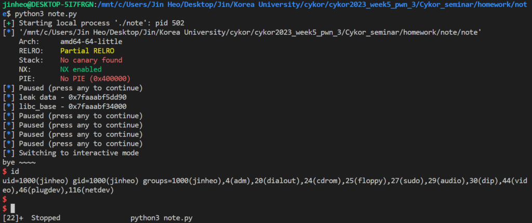Click the 'amd64-64-little' arch value
The height and width of the screenshot is (223, 532).
coord(91,42)
